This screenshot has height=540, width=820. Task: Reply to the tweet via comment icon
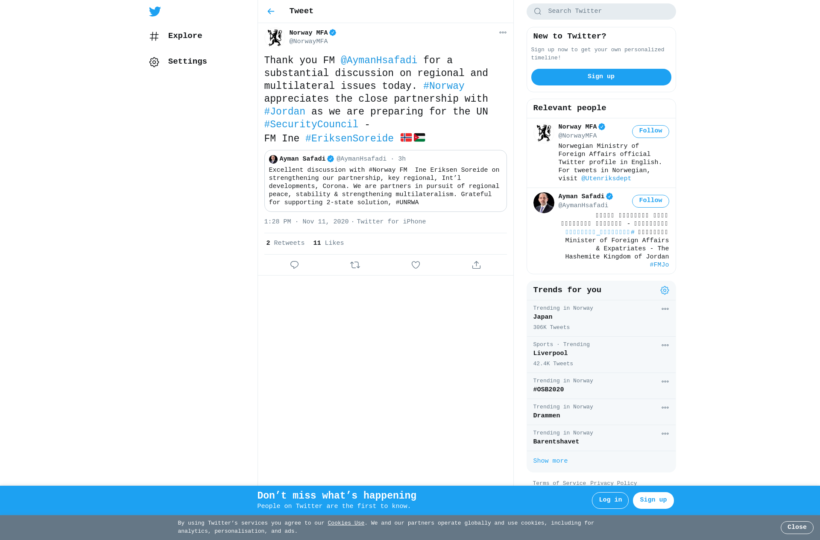tap(294, 265)
